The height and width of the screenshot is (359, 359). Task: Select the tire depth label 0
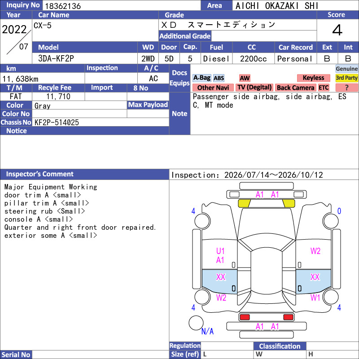tap(339, 211)
